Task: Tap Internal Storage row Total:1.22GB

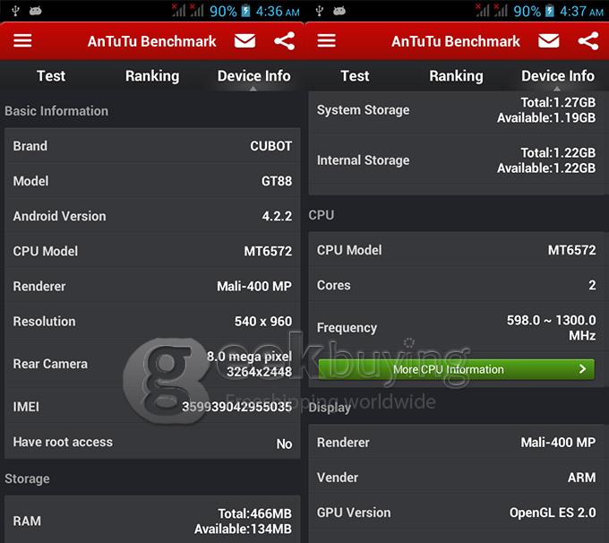Action: coord(459,160)
